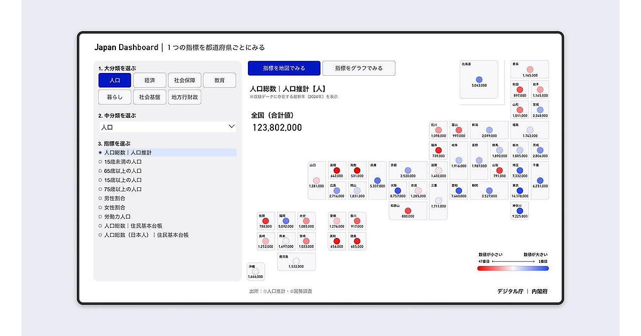Select the Aomori (青森) red dot
Viewport: 641px width, 336px height.
(530, 69)
